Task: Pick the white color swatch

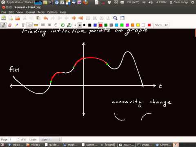Action: point(143,25)
